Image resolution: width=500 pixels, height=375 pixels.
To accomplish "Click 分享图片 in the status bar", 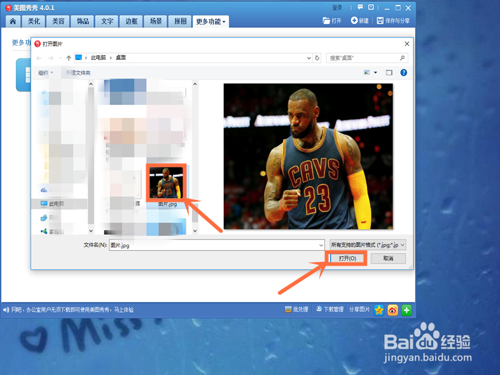I will 359,309.
